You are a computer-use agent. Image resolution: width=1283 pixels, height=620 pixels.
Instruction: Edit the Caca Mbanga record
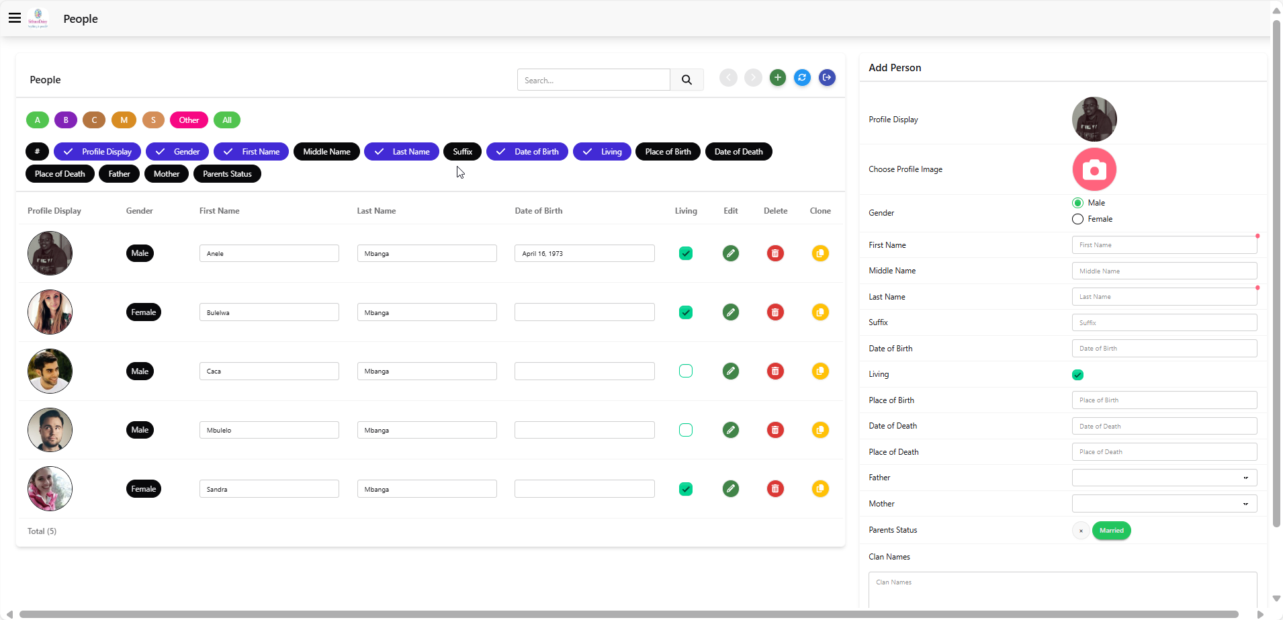pyautogui.click(x=731, y=371)
